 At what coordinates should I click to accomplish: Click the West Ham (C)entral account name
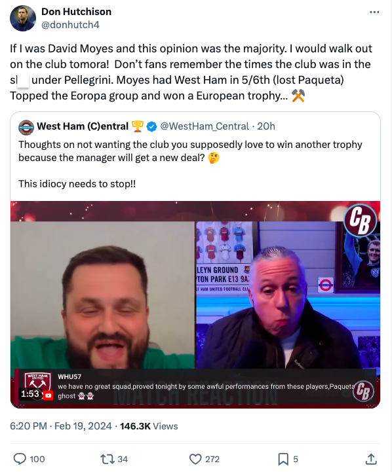(x=83, y=126)
